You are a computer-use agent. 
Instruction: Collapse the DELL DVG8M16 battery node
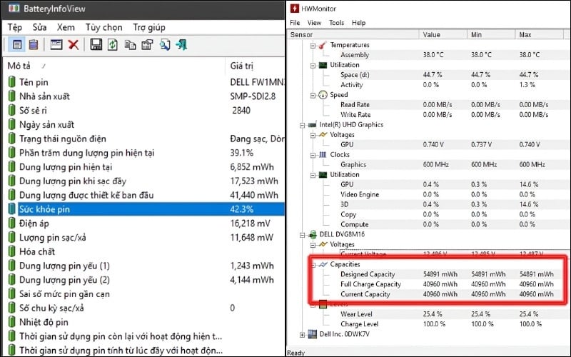(x=303, y=234)
